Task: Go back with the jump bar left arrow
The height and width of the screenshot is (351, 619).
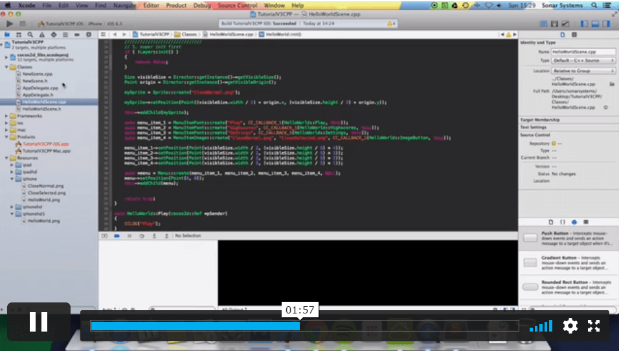Action: tap(115, 34)
